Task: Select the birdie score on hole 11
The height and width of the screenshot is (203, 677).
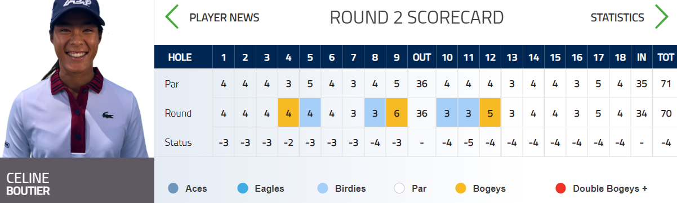Action: click(x=469, y=113)
